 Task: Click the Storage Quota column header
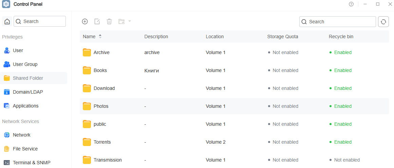pos(283,37)
